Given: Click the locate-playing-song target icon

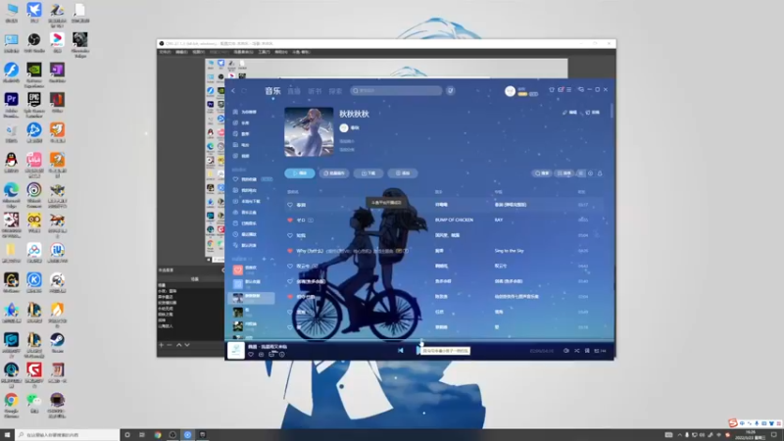Looking at the screenshot, I should pyautogui.click(x=591, y=173).
